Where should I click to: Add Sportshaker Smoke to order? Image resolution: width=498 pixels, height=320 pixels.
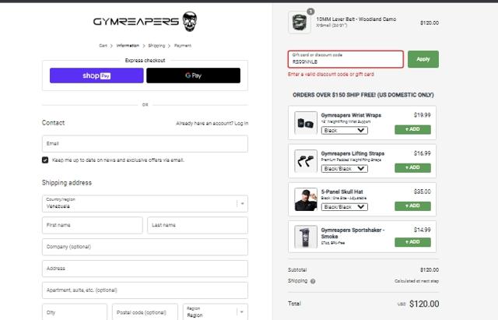coord(412,242)
